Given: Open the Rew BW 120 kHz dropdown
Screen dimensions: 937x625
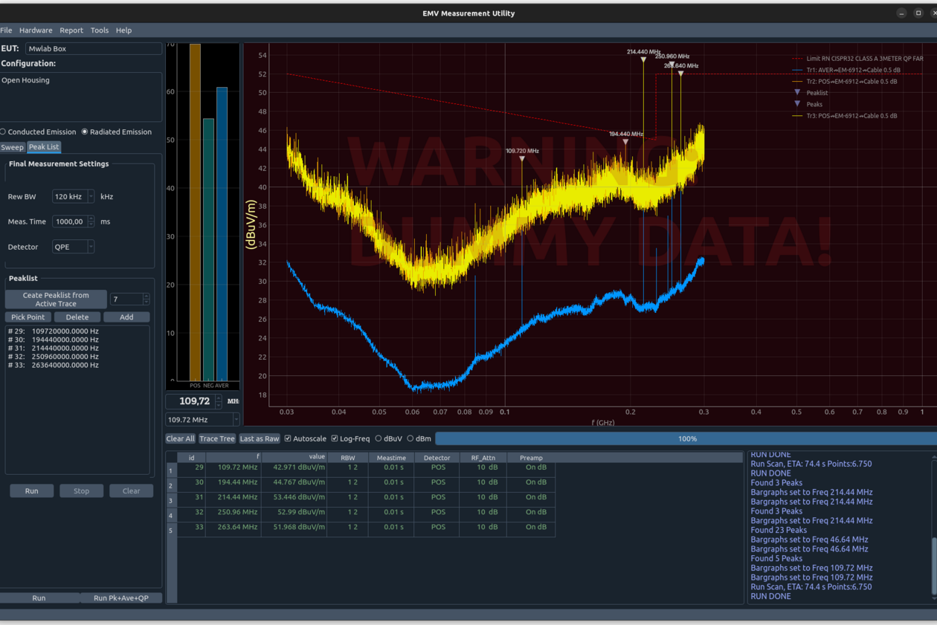Looking at the screenshot, I should (x=91, y=197).
